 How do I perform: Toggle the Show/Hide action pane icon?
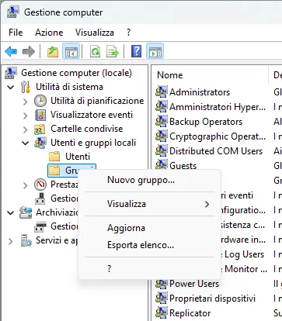(155, 51)
